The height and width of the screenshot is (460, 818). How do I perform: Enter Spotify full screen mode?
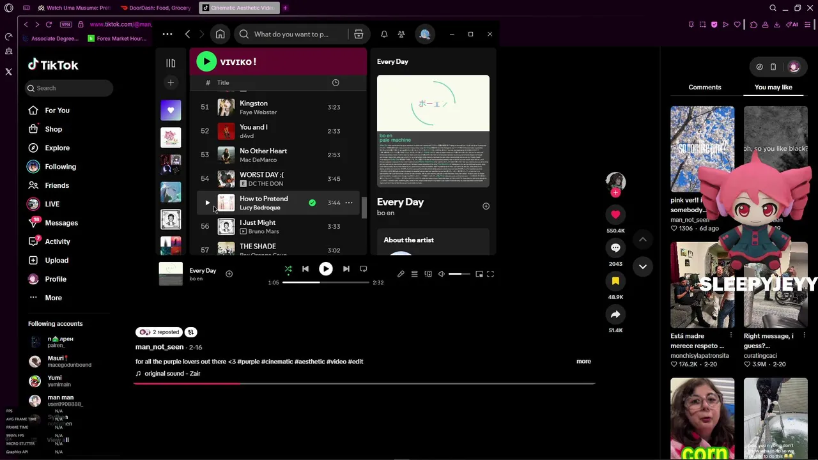point(490,274)
